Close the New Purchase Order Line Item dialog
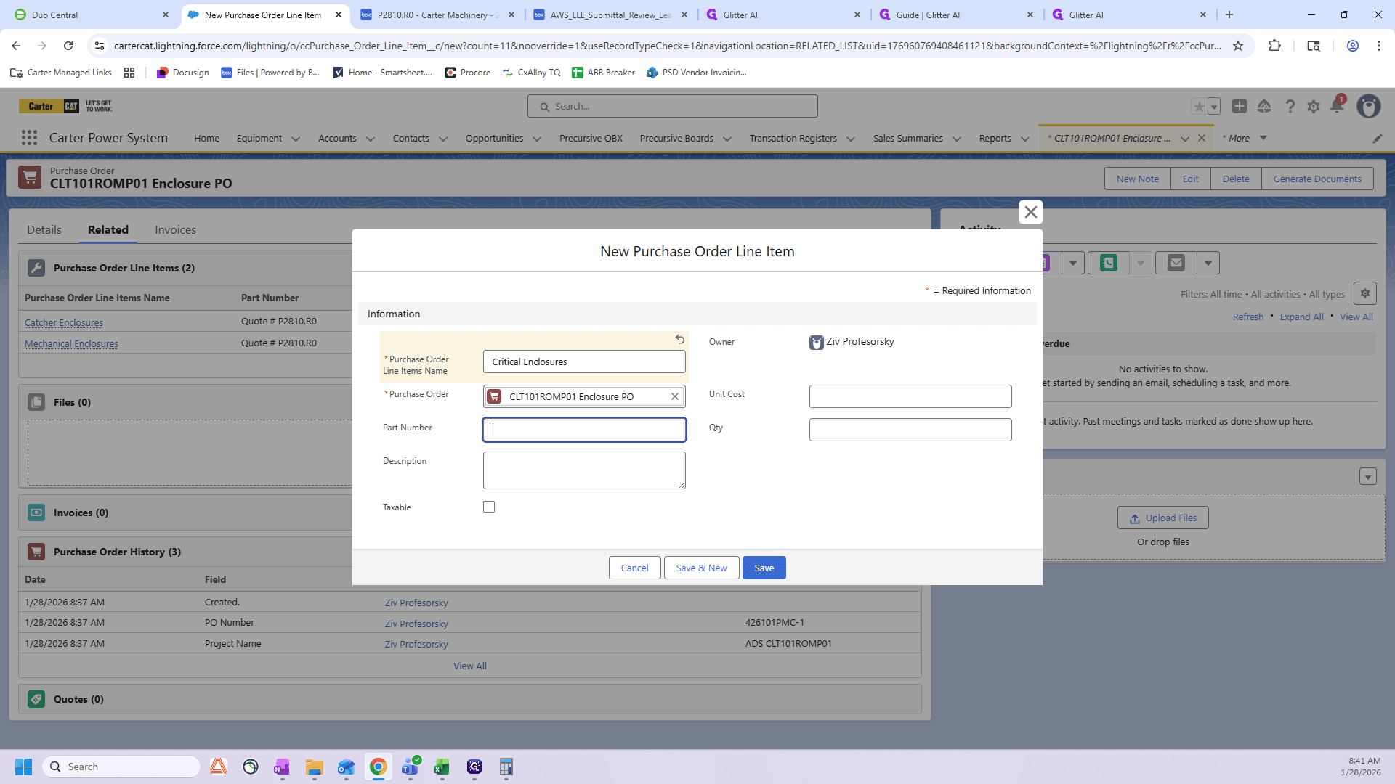The image size is (1395, 784). [1030, 212]
